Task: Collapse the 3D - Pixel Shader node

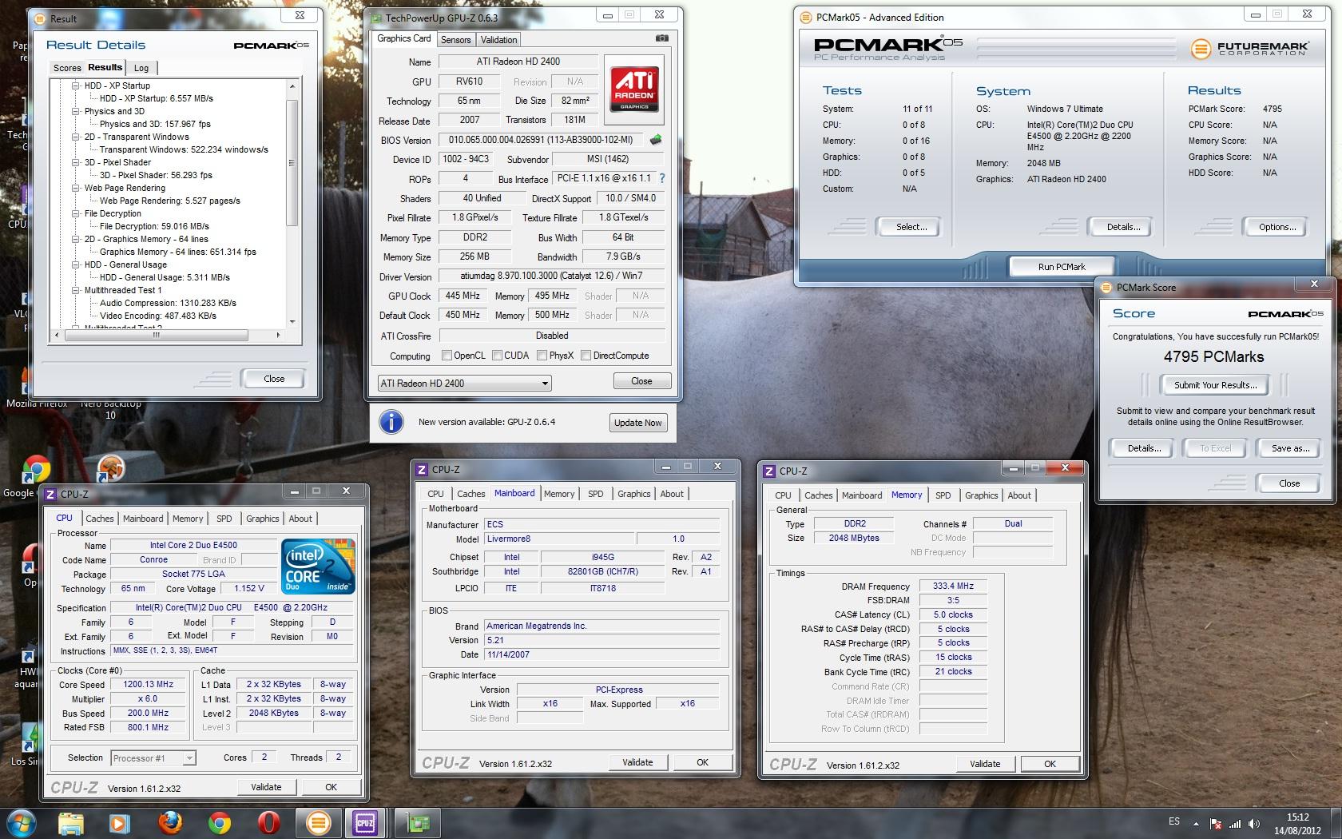Action: point(76,162)
